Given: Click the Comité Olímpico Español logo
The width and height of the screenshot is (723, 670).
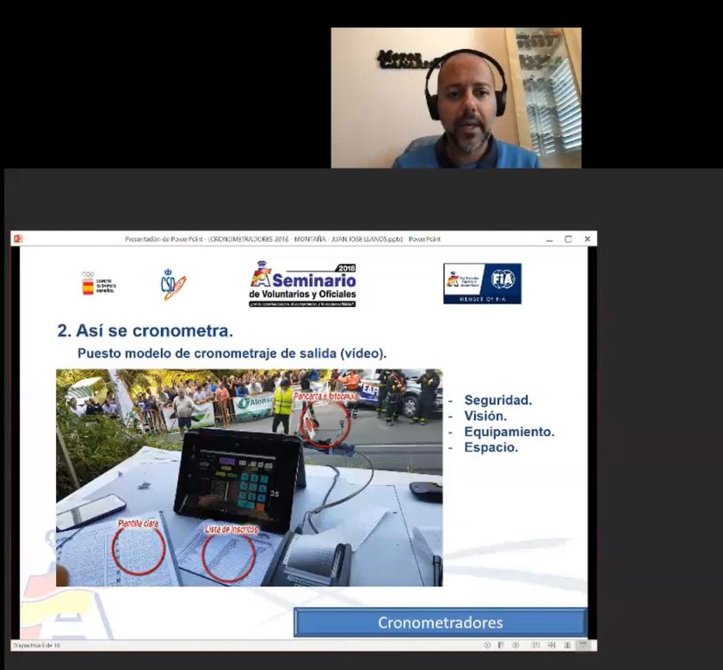Looking at the screenshot, I should pos(98,284).
